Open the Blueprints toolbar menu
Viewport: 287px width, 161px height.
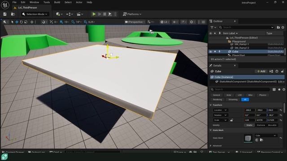point(70,14)
